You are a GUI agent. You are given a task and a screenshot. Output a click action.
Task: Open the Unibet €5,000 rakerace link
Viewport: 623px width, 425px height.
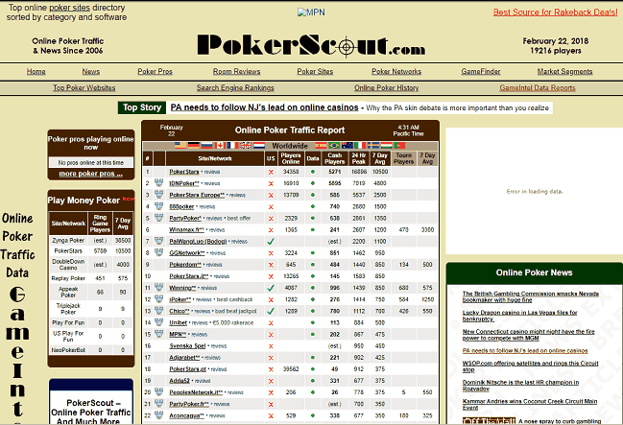(x=232, y=323)
